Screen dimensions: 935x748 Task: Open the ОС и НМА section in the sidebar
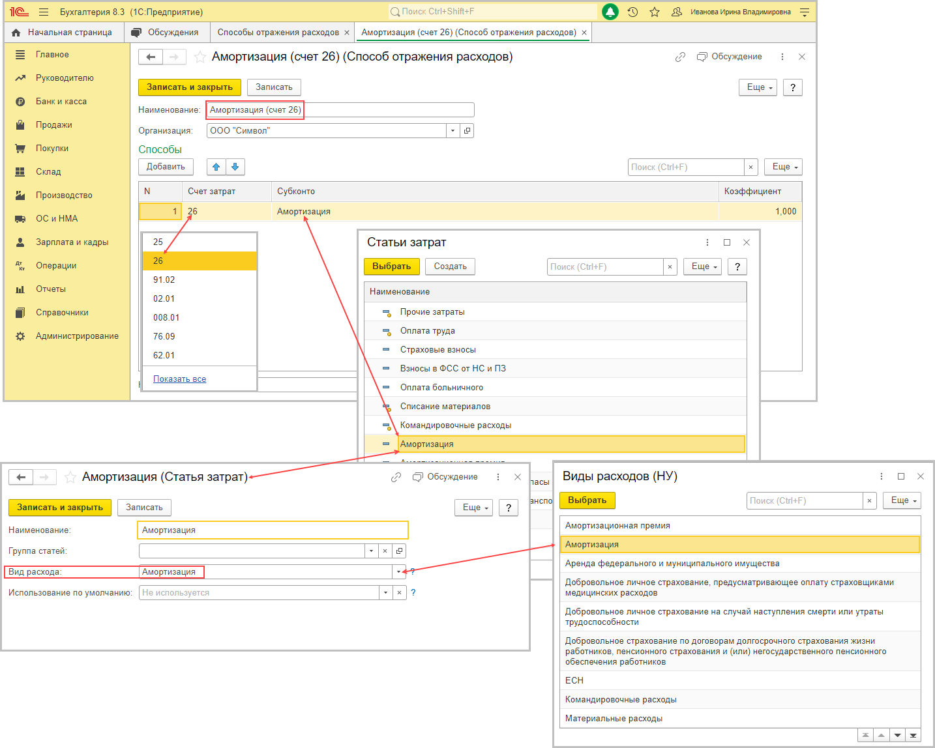click(57, 219)
